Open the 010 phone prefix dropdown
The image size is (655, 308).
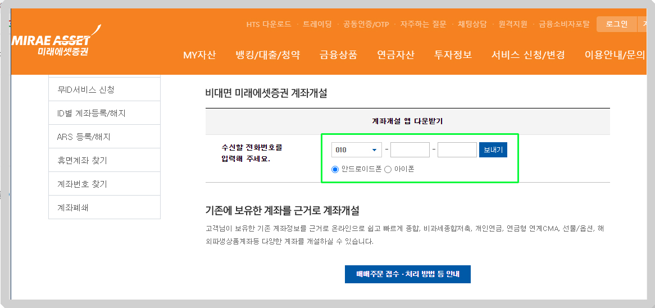click(x=357, y=150)
